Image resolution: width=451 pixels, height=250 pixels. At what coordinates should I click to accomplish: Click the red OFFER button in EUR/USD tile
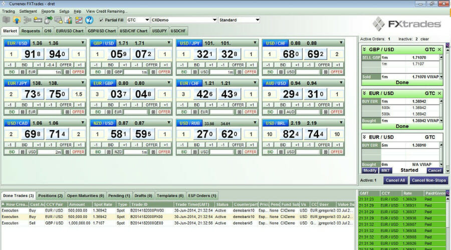coord(78,72)
